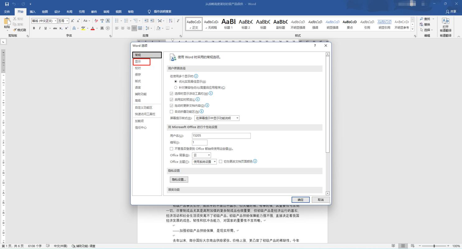Click the Save icon in the title bar
This screenshot has width=462, height=249.
point(7,4)
